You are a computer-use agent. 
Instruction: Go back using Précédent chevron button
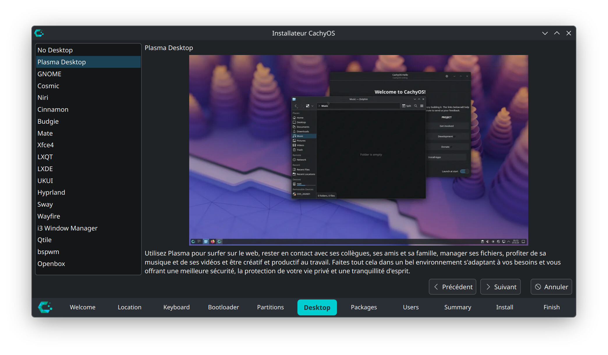click(x=452, y=287)
